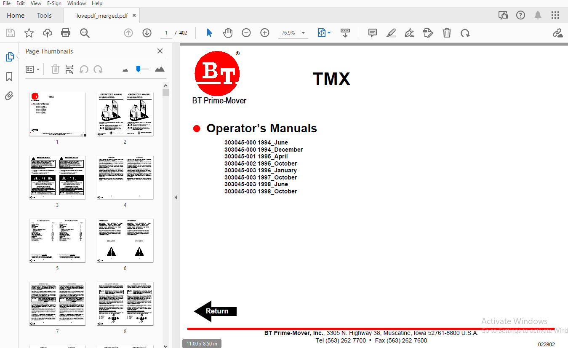The width and height of the screenshot is (568, 348).
Task: Click the Zoom out minus button
Action: [246, 33]
